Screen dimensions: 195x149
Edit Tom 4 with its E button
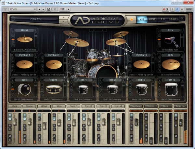coord(182,80)
